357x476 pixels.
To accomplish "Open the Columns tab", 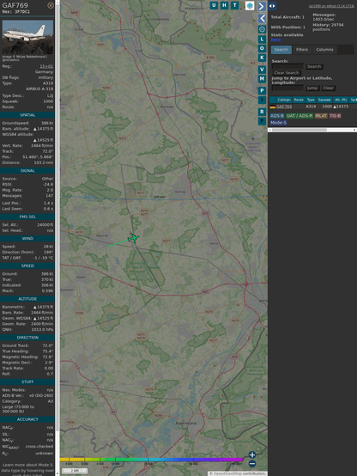I will [x=324, y=50].
